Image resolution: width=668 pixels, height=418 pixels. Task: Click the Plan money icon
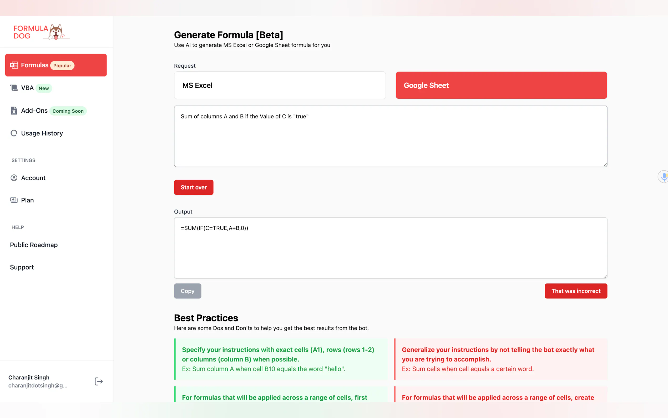14,200
